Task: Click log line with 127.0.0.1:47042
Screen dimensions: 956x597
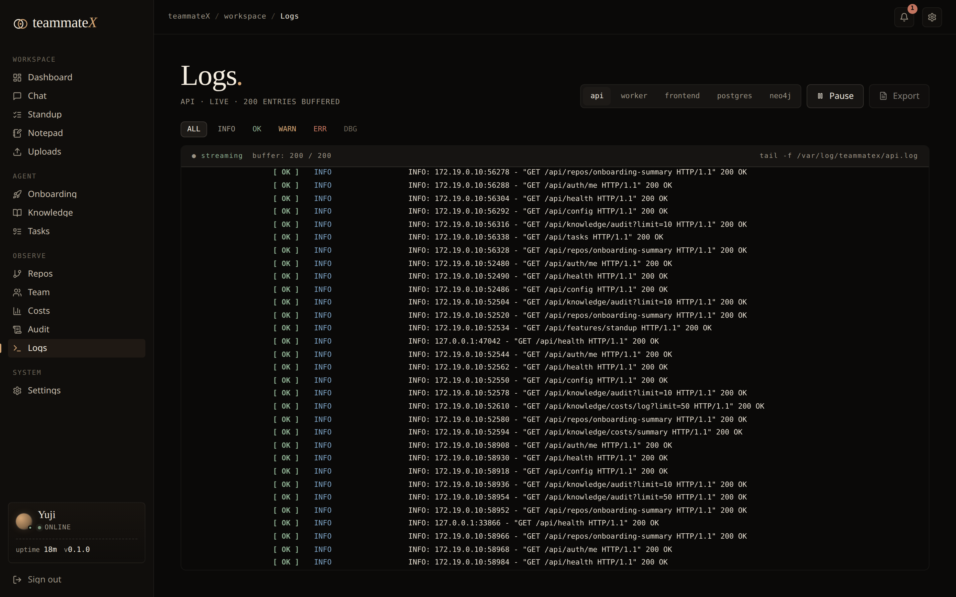Action: pos(555,341)
